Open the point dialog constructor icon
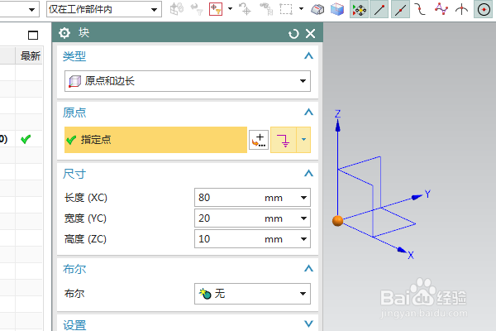The height and width of the screenshot is (331, 496). pyautogui.click(x=259, y=140)
